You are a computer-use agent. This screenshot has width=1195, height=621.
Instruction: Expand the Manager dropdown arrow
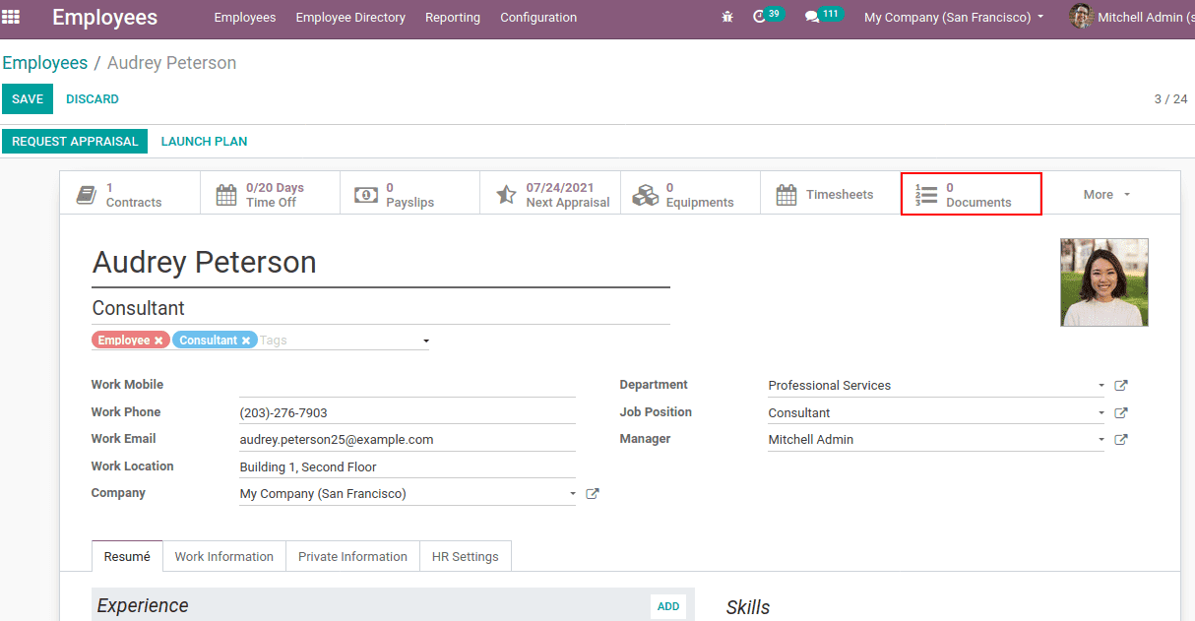[x=1101, y=440]
